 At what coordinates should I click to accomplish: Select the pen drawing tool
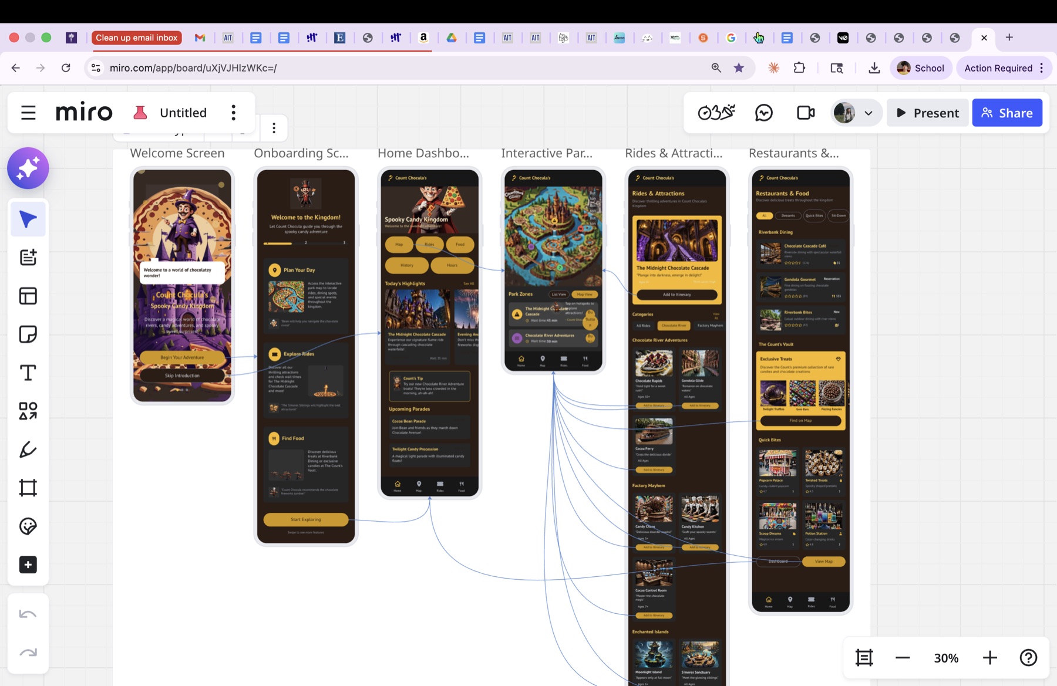tap(28, 450)
